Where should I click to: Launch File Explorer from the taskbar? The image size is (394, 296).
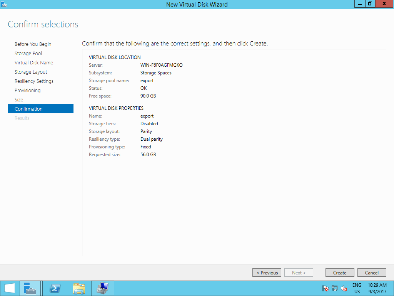click(x=79, y=288)
